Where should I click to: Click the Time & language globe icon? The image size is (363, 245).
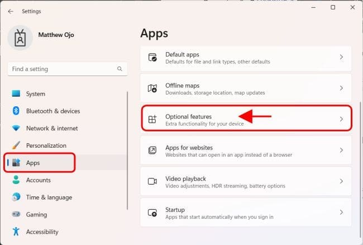16,197
